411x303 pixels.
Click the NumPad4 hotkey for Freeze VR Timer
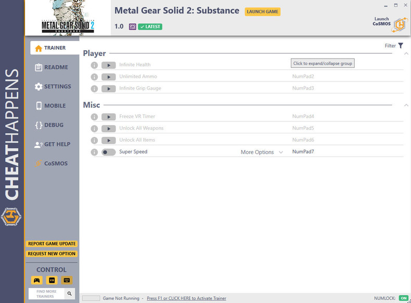click(303, 116)
